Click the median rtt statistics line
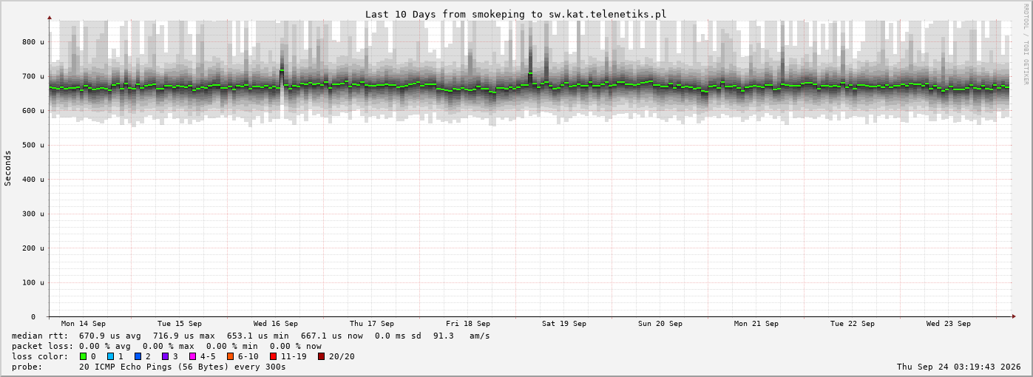Screen dimensions: 1033x377 [x=251, y=336]
